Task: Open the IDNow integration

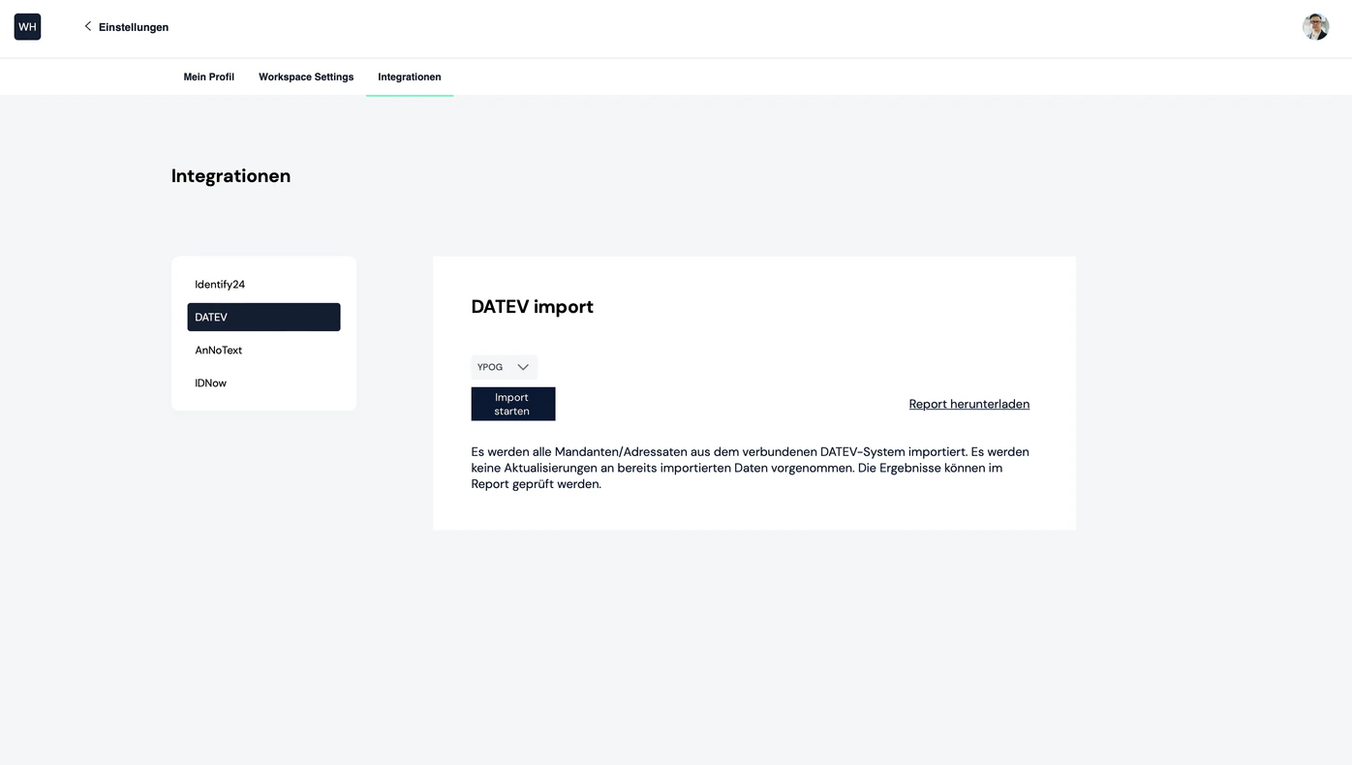Action: click(x=263, y=383)
